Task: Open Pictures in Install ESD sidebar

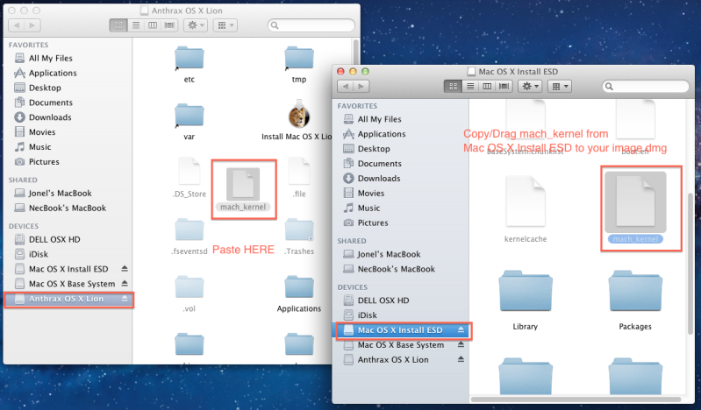Action: click(372, 223)
